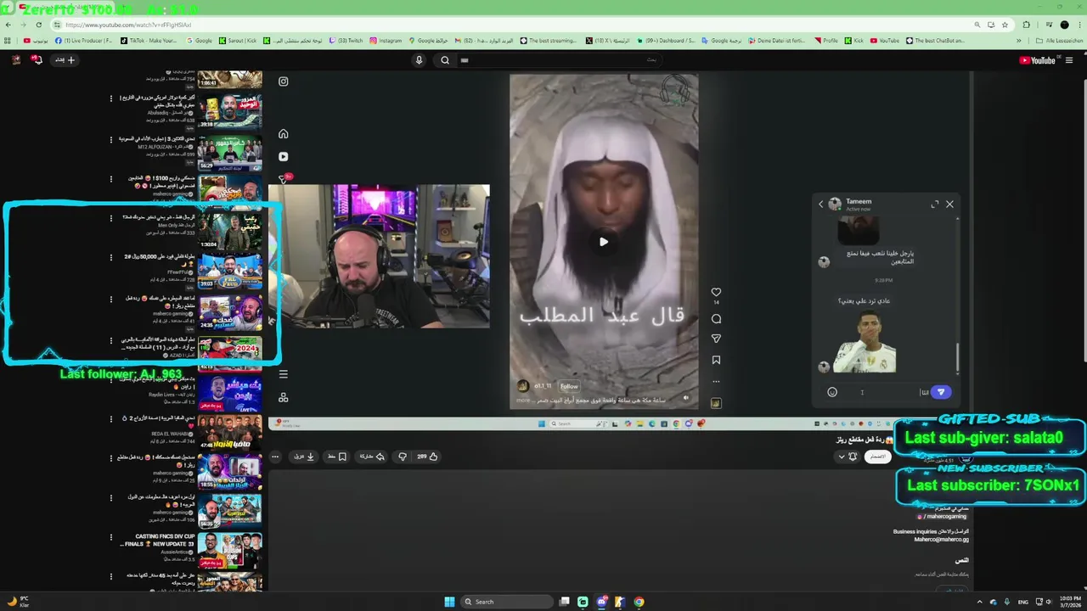Open the Men Only video thumbnail (1:30:04)
Screen dimensions: 1087x611
[229, 231]
